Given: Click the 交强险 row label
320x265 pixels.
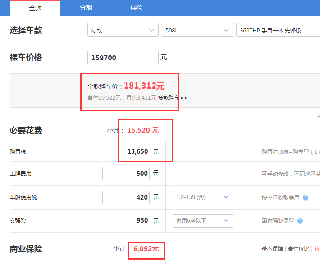Looking at the screenshot, I should 18,221.
